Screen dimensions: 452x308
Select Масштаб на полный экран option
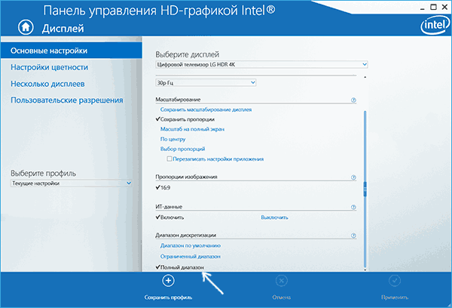pos(192,129)
